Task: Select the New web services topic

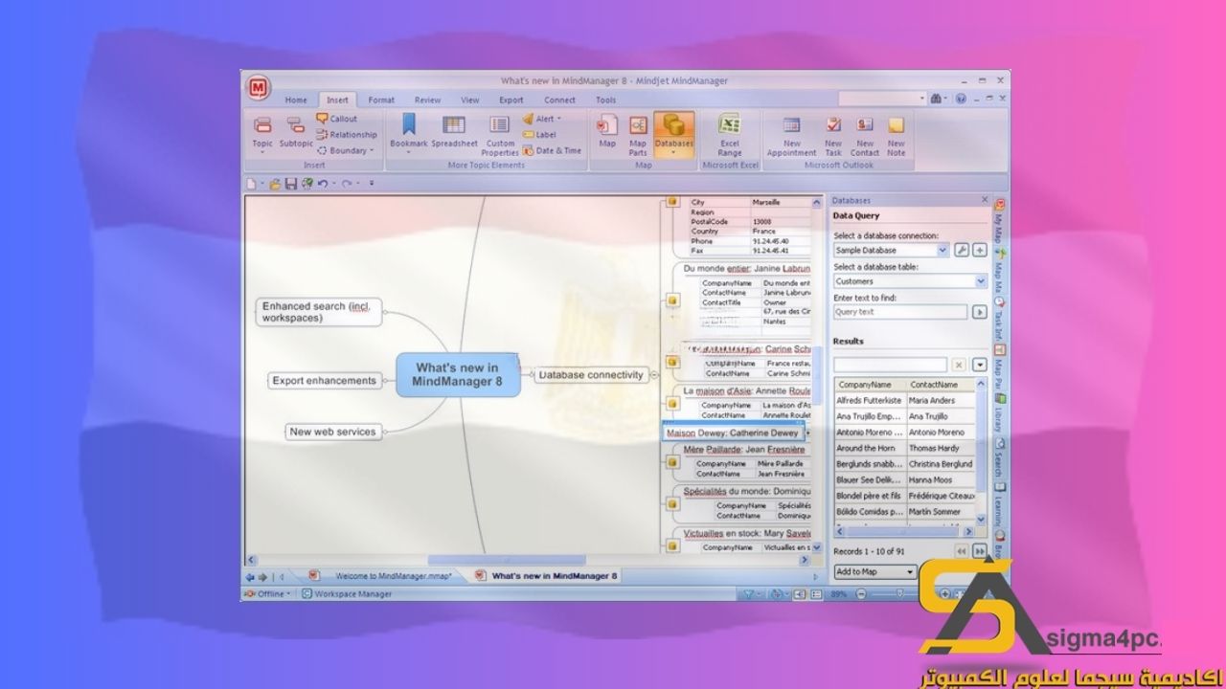Action: tap(332, 432)
